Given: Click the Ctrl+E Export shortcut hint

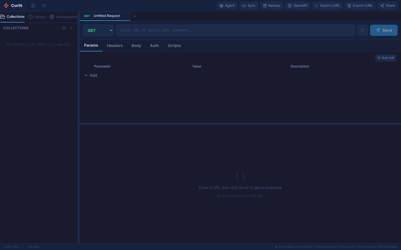Looking at the screenshot, I should [x=367, y=247].
